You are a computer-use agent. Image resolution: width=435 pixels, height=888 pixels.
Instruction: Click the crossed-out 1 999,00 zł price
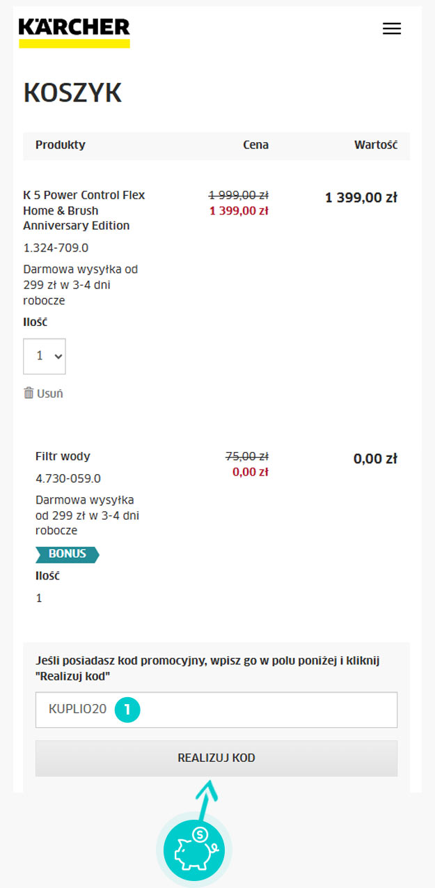pos(239,195)
